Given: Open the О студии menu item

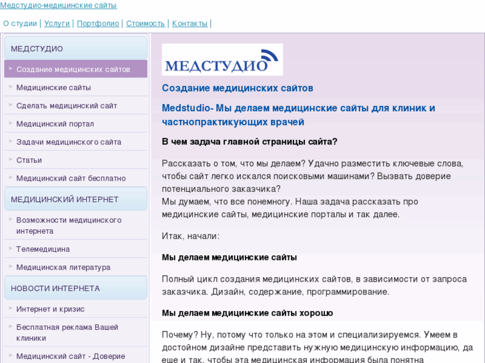Looking at the screenshot, I should 20,23.
